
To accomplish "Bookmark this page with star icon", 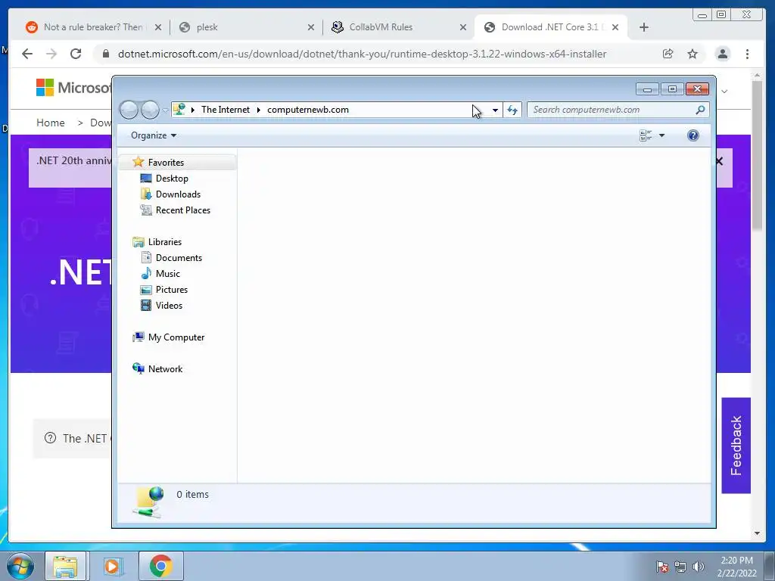I will (693, 54).
